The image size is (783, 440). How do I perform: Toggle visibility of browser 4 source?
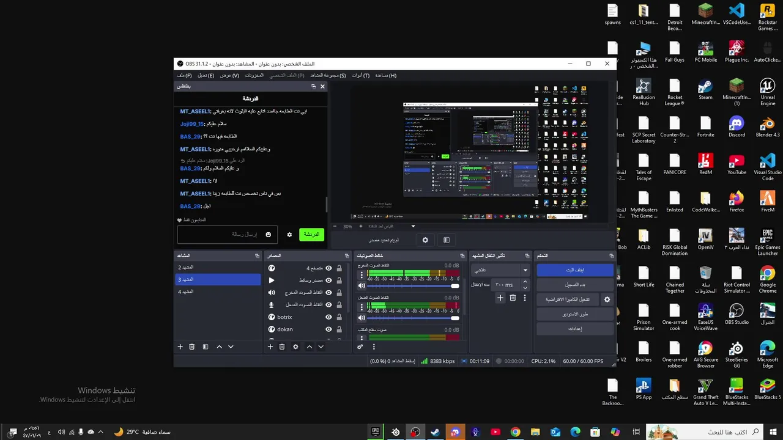[x=328, y=268]
